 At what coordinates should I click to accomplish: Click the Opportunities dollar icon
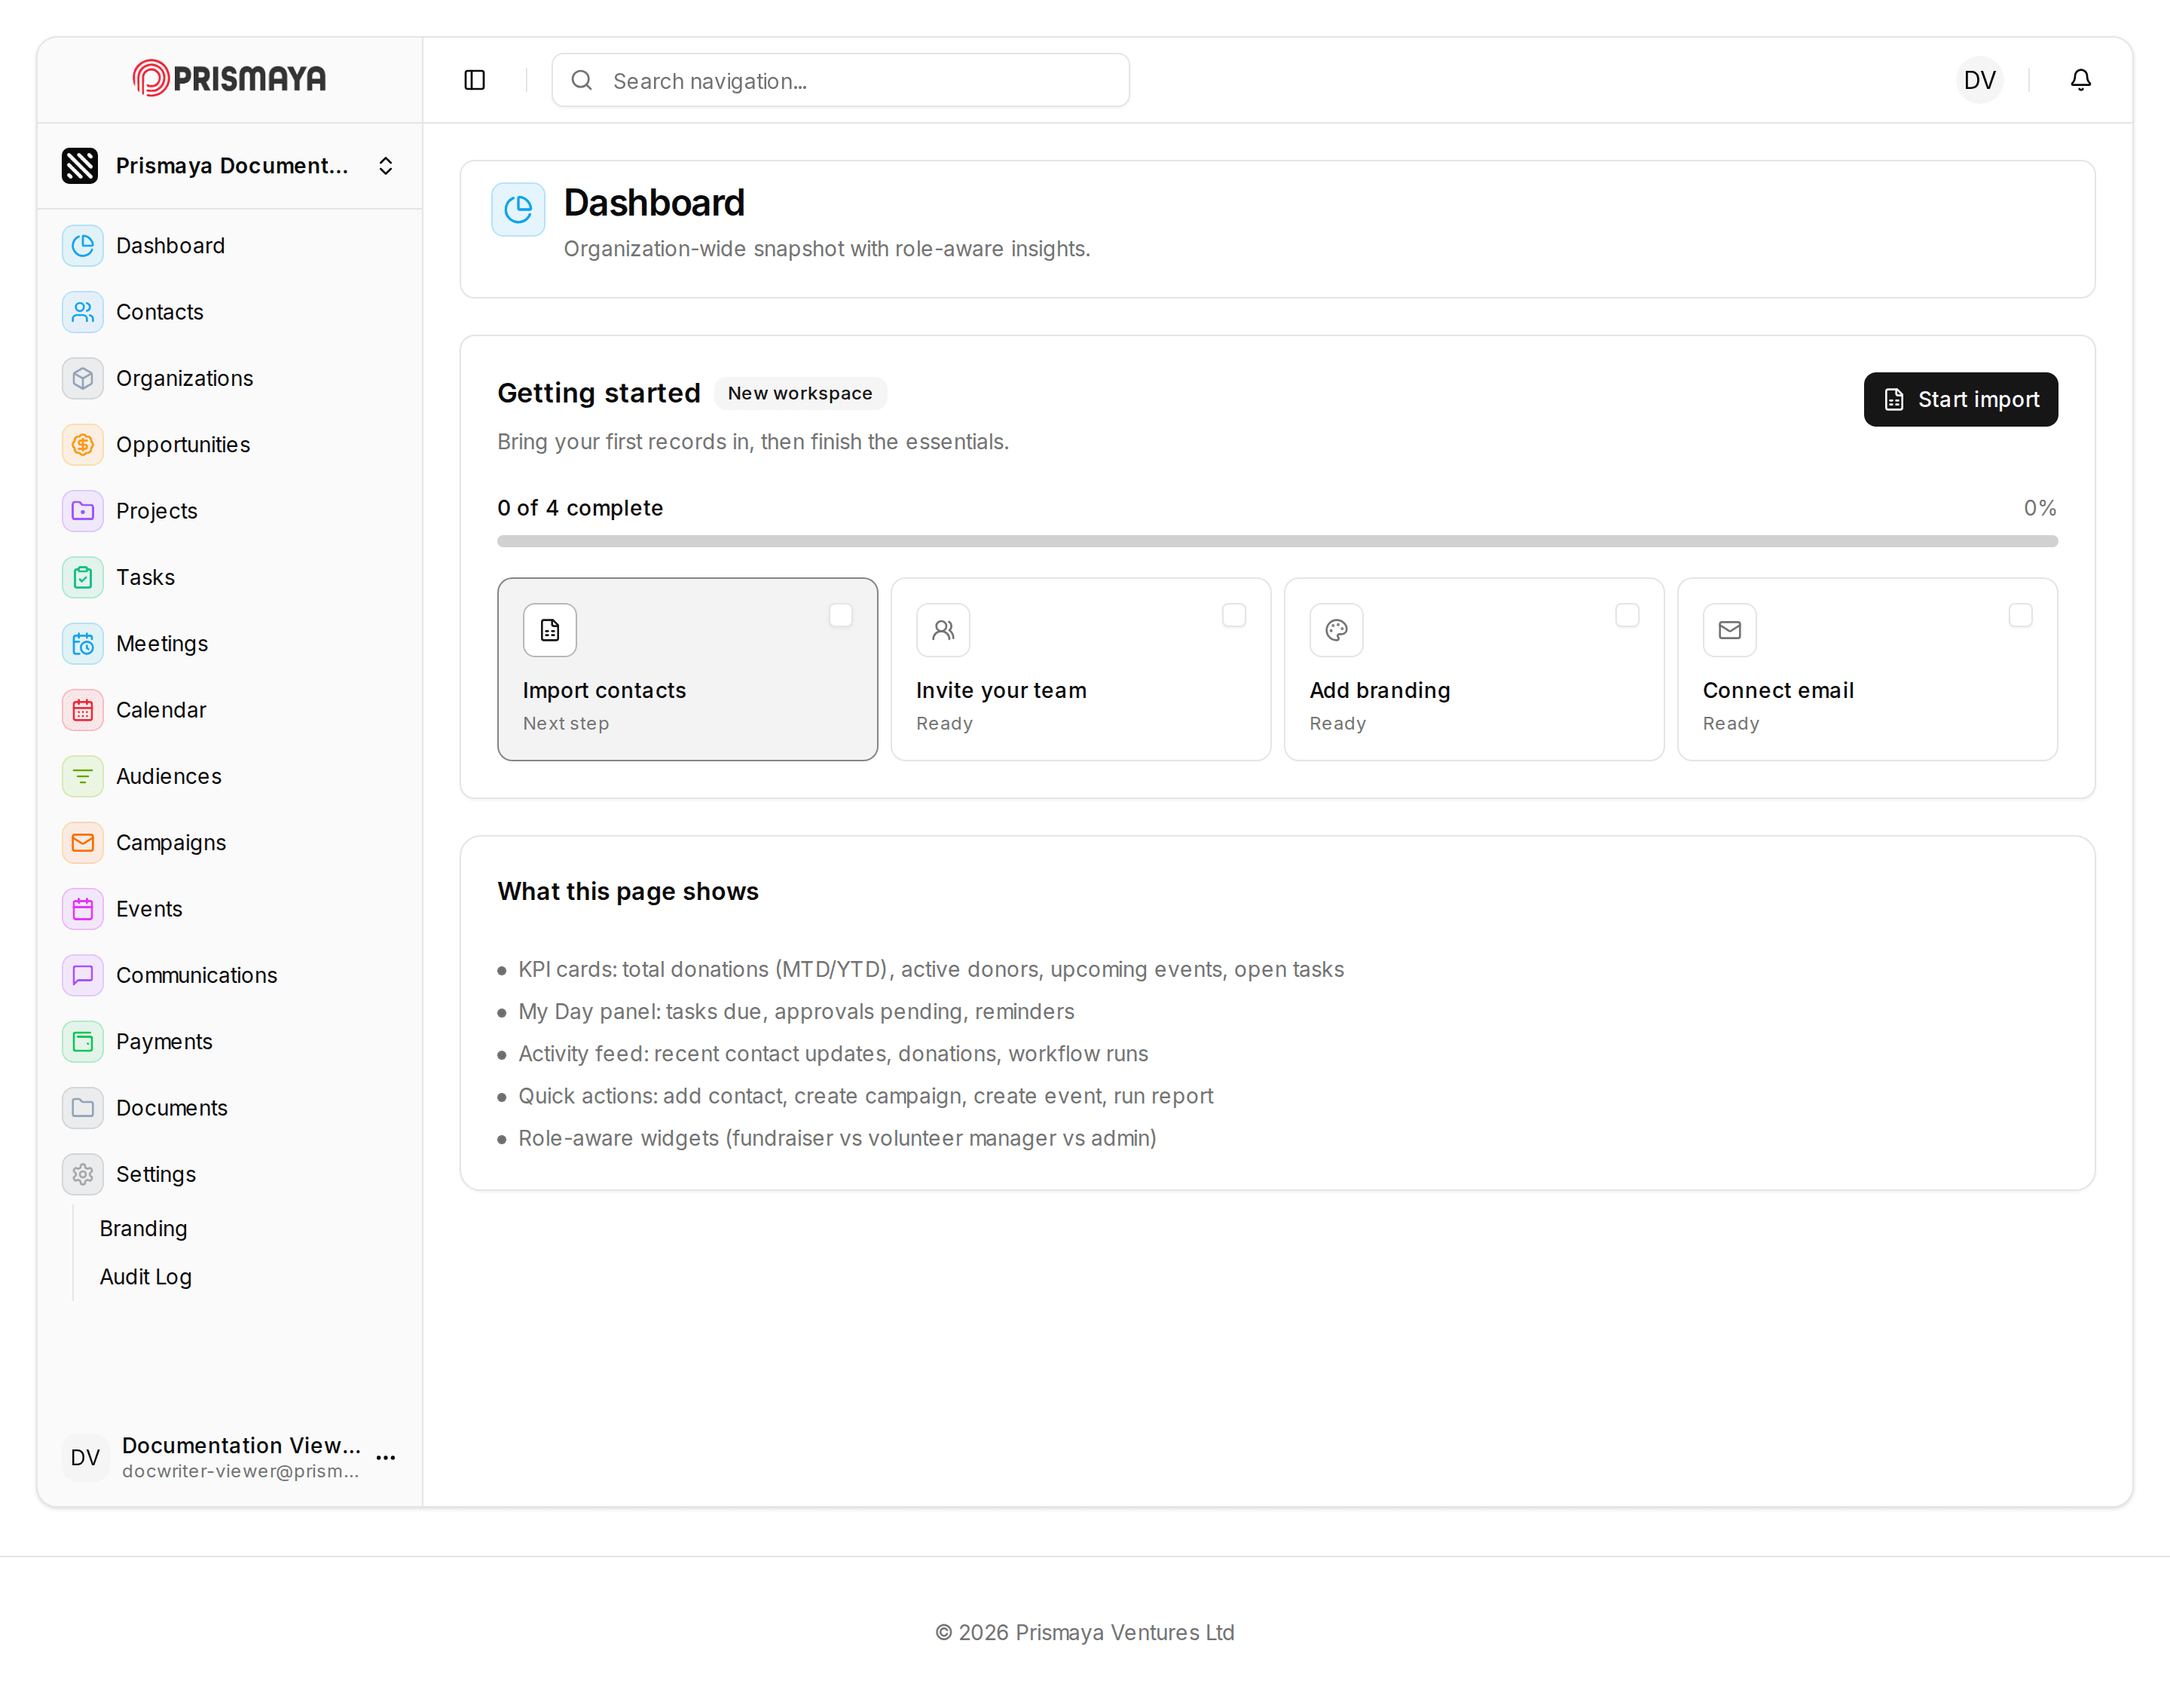(x=83, y=445)
